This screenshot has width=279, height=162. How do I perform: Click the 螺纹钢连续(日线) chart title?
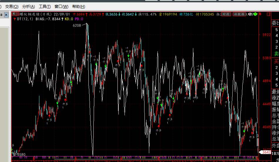coord(36,14)
